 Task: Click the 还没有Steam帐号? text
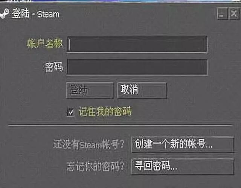pos(88,144)
